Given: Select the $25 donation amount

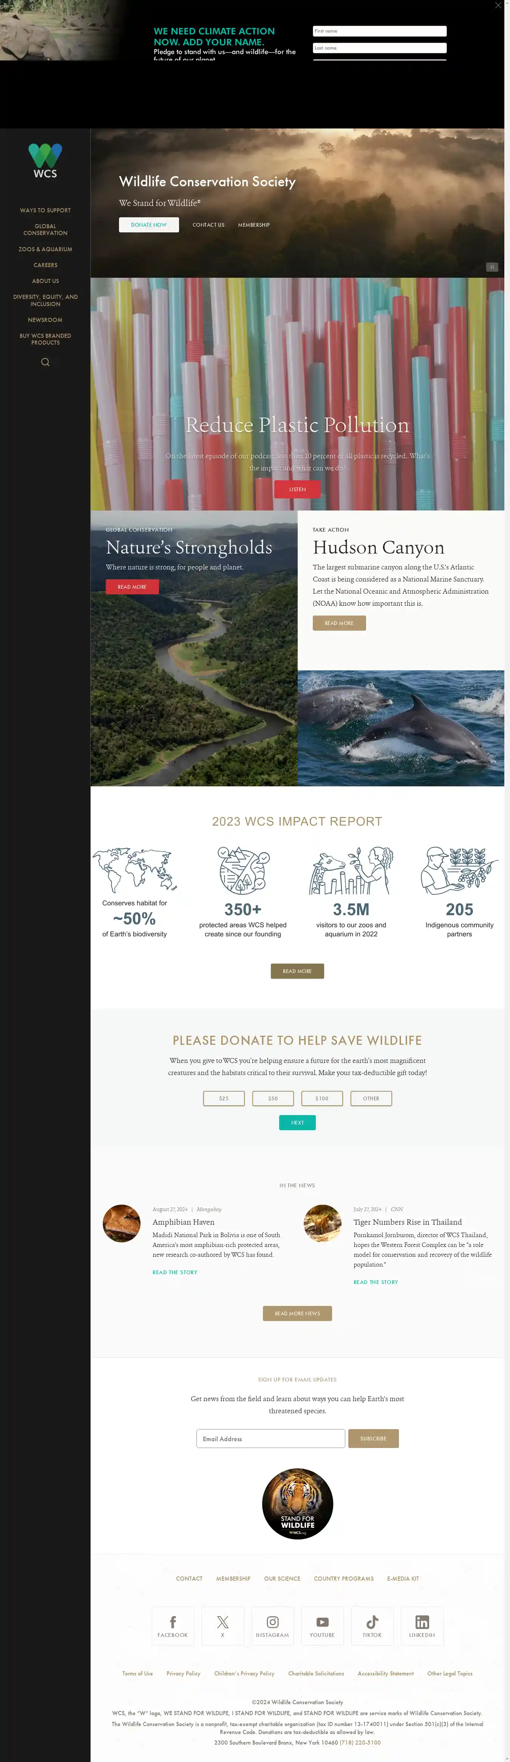Looking at the screenshot, I should point(224,1098).
